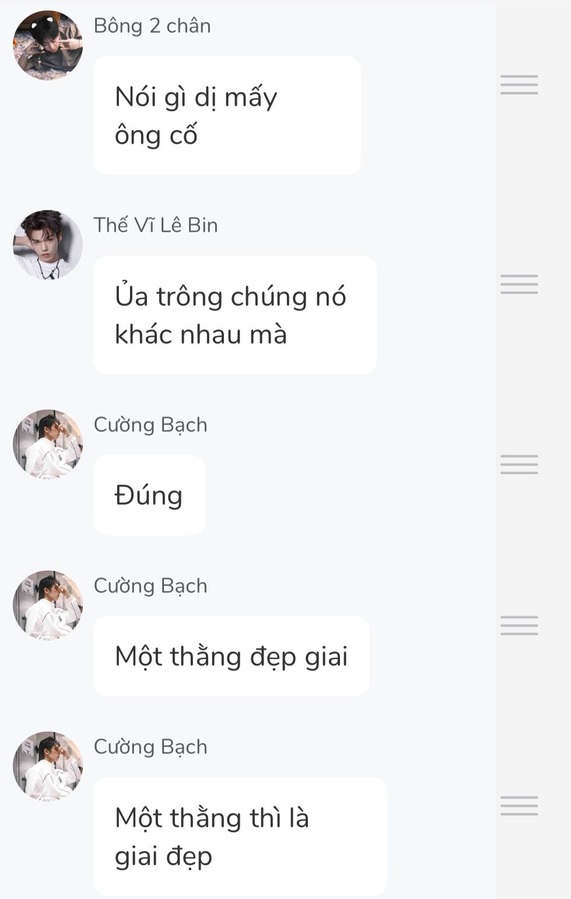Viewport: 571px width, 899px height.
Task: Tap the bubble "Một thằng thì là giai đẹp"
Action: coord(240,837)
